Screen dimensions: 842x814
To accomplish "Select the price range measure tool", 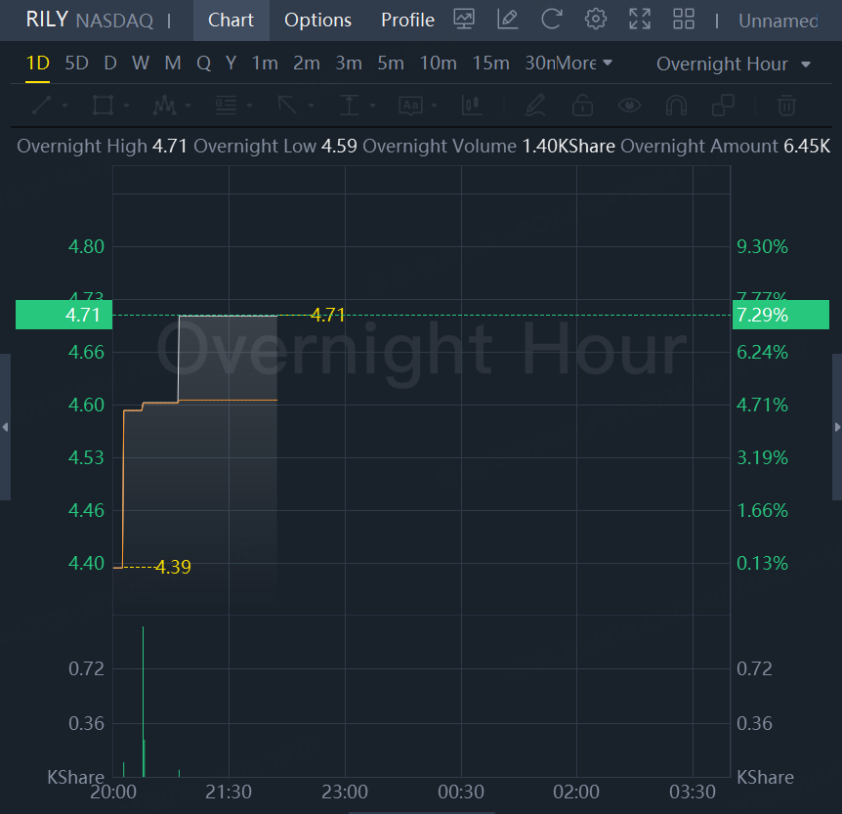I will pos(349,106).
